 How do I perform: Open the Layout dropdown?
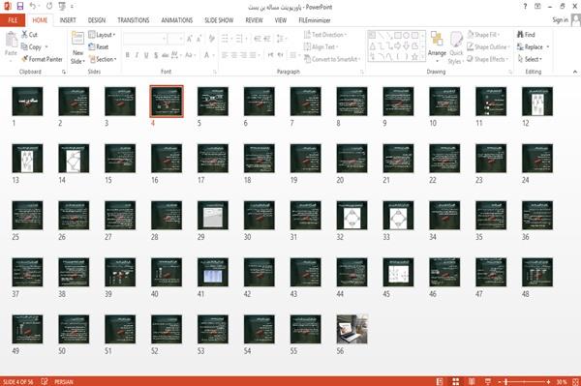point(102,35)
